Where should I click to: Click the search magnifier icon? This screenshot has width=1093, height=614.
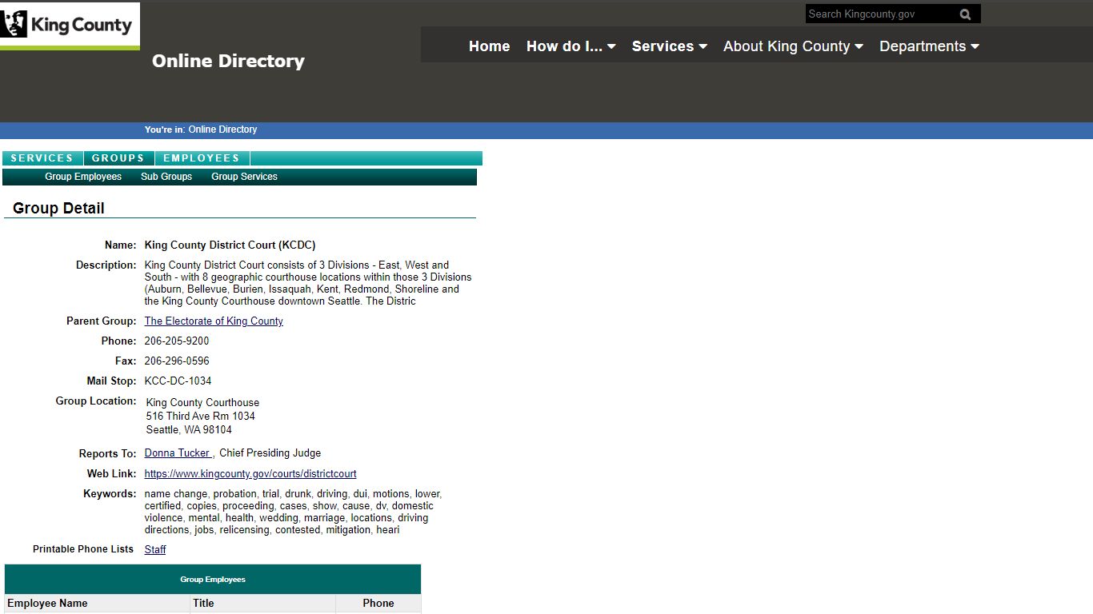pyautogui.click(x=965, y=14)
